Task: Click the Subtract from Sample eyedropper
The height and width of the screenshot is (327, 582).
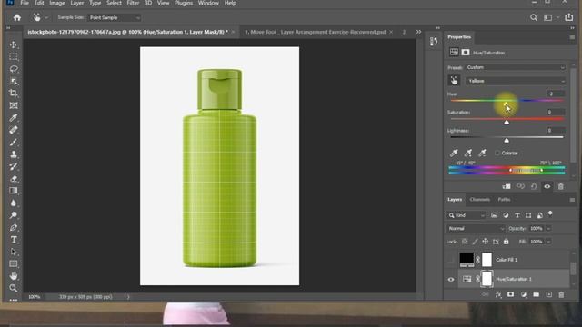Action: click(x=482, y=153)
